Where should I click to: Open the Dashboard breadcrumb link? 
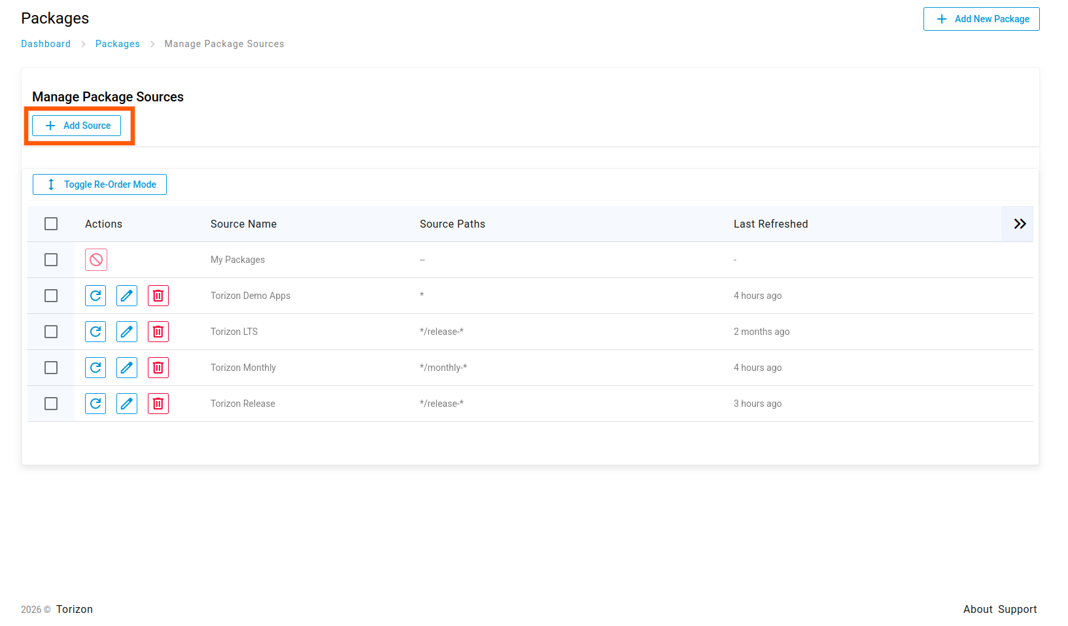point(46,44)
